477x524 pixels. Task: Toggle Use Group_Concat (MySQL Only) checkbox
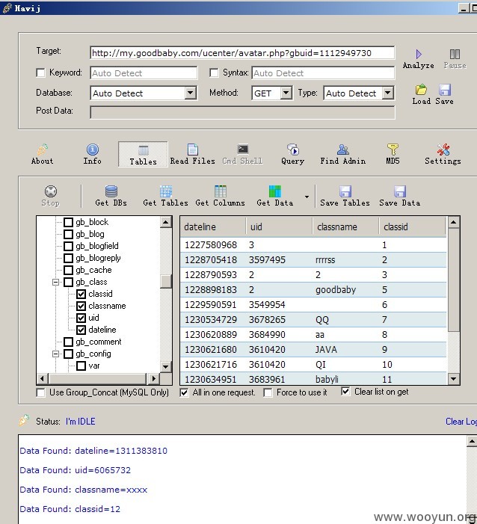click(x=40, y=392)
